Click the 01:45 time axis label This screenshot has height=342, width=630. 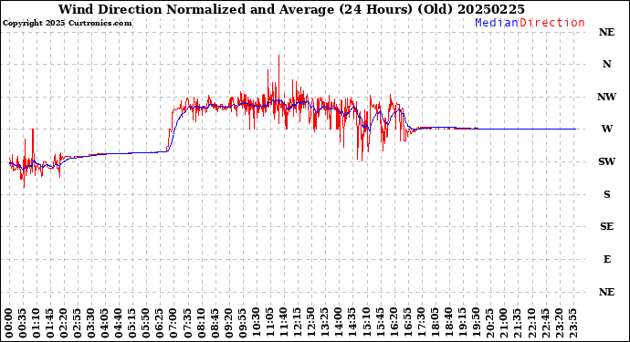(50, 323)
